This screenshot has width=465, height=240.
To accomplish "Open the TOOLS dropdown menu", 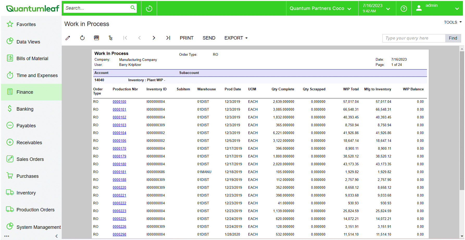I will pyautogui.click(x=453, y=22).
